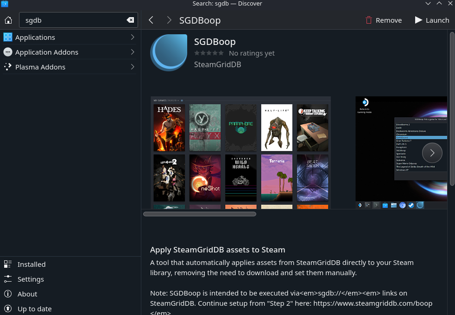
Task: Click the Applications category icon
Action: coord(8,37)
